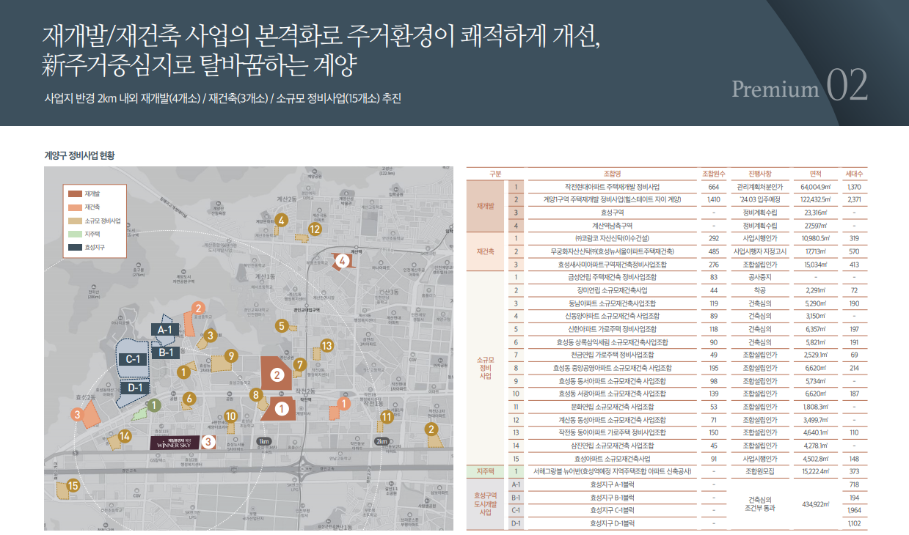Click the 건축심의 조건부 통과 cell
Image resolution: width=909 pixels, height=535 pixels.
(x=759, y=503)
